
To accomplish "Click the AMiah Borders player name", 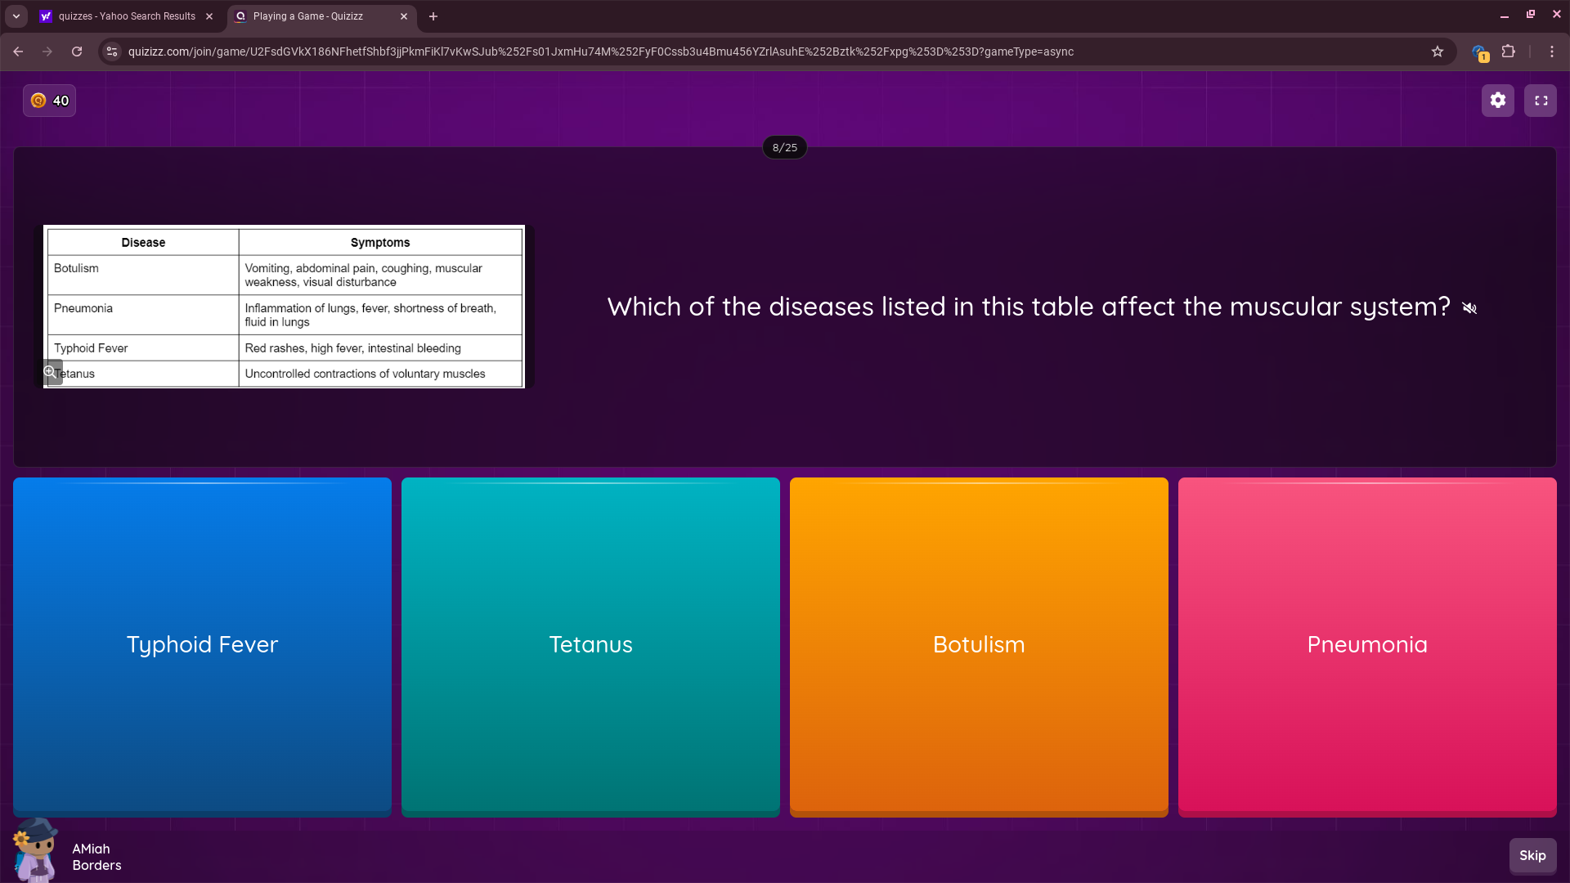I will click(96, 857).
